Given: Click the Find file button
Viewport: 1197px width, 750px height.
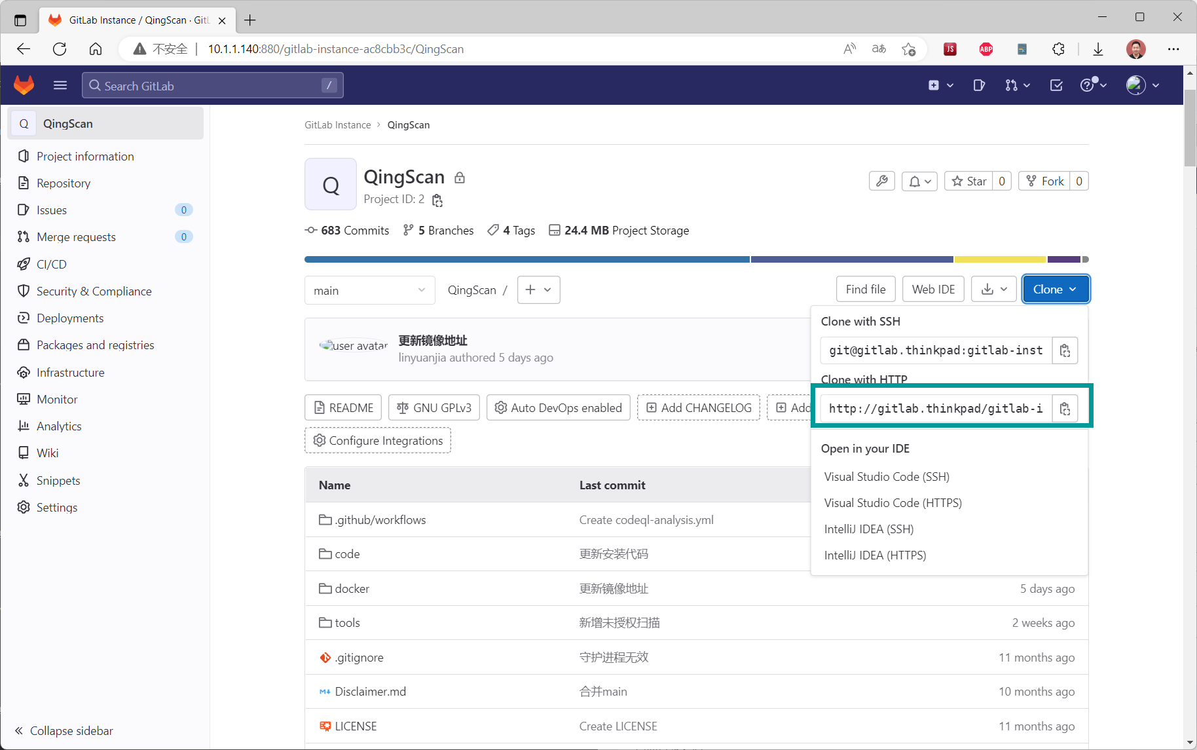Looking at the screenshot, I should pos(866,290).
